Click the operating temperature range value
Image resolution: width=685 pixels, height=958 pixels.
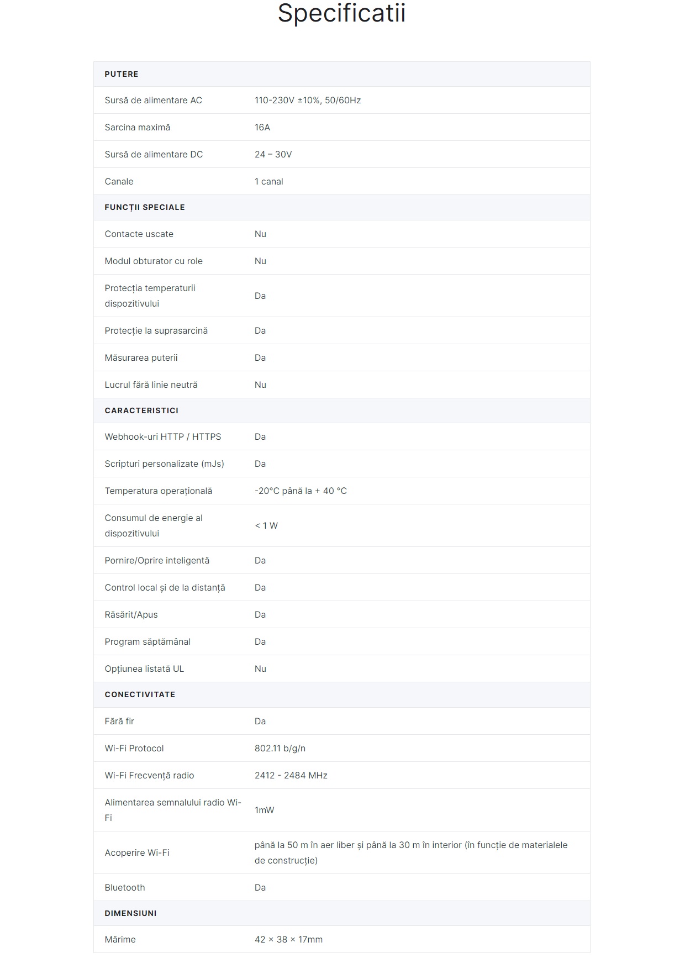click(301, 491)
